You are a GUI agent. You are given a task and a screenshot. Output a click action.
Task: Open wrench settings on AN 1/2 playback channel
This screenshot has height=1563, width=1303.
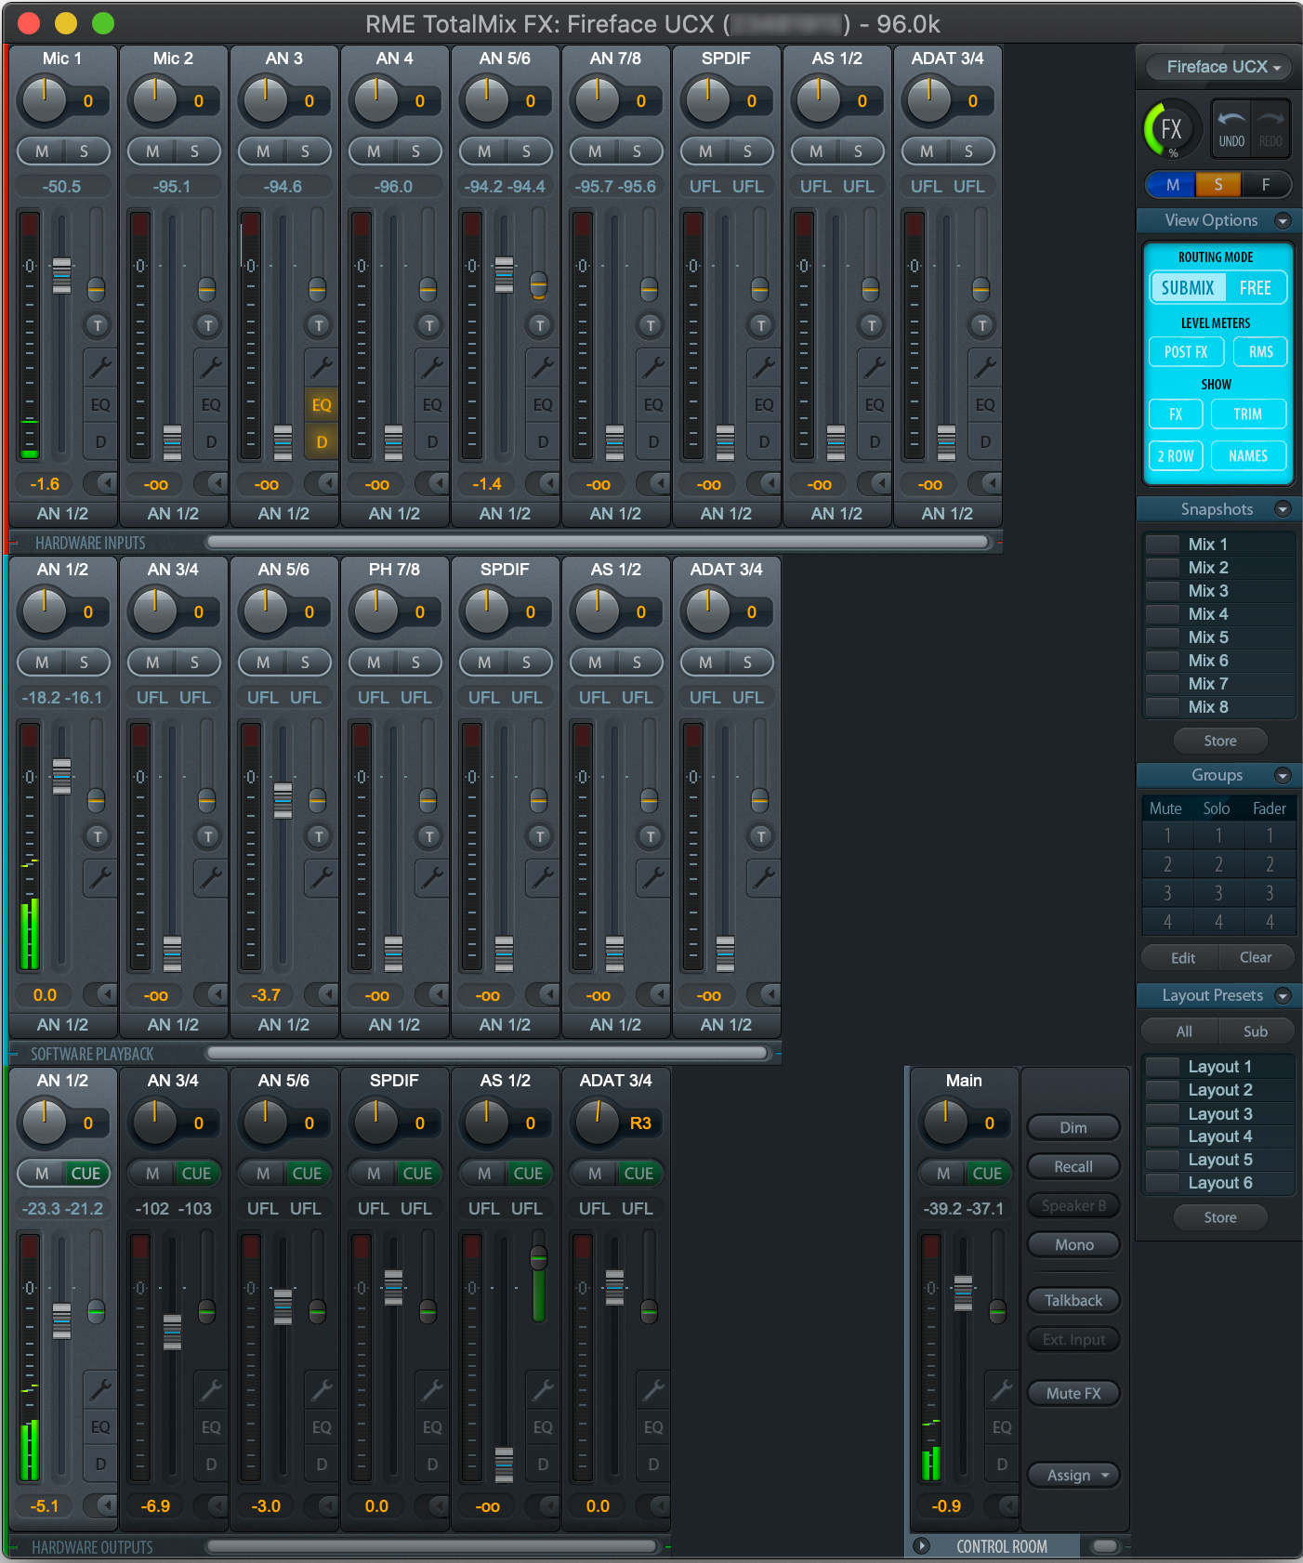pos(99,877)
